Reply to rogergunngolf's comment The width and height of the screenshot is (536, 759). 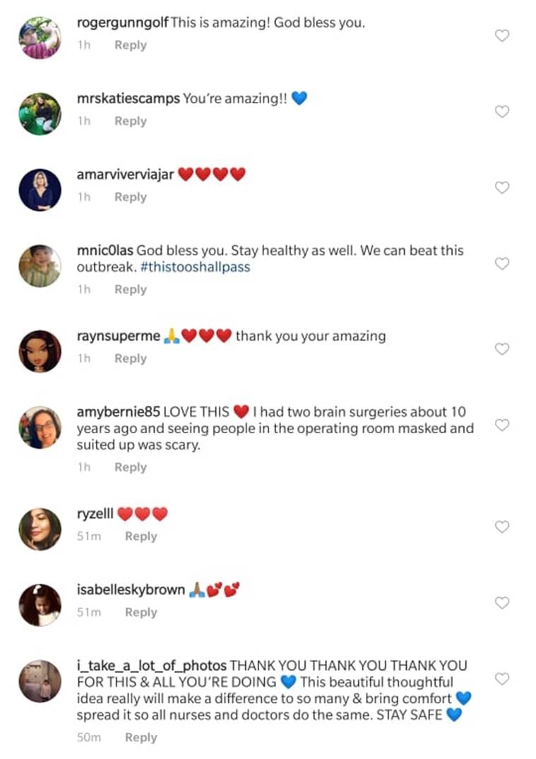(130, 45)
